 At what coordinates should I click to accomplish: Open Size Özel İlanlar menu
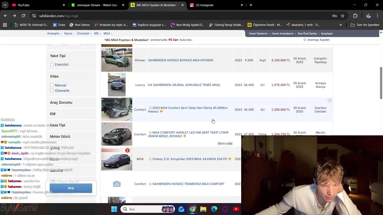pyautogui.click(x=307, y=33)
